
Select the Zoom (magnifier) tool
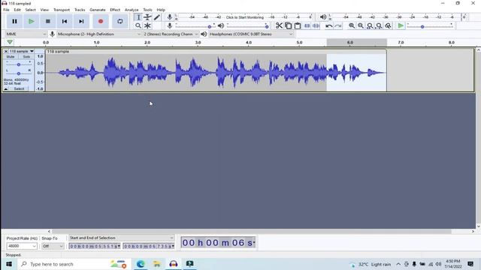138,25
